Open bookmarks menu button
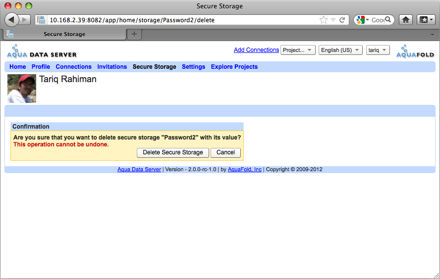The width and height of the screenshot is (440, 279). (x=426, y=20)
